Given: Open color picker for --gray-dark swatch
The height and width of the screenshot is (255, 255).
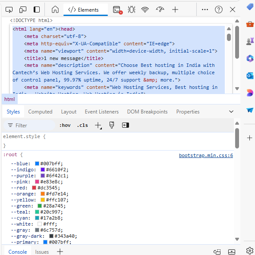Looking at the screenshot, I should coord(51,236).
